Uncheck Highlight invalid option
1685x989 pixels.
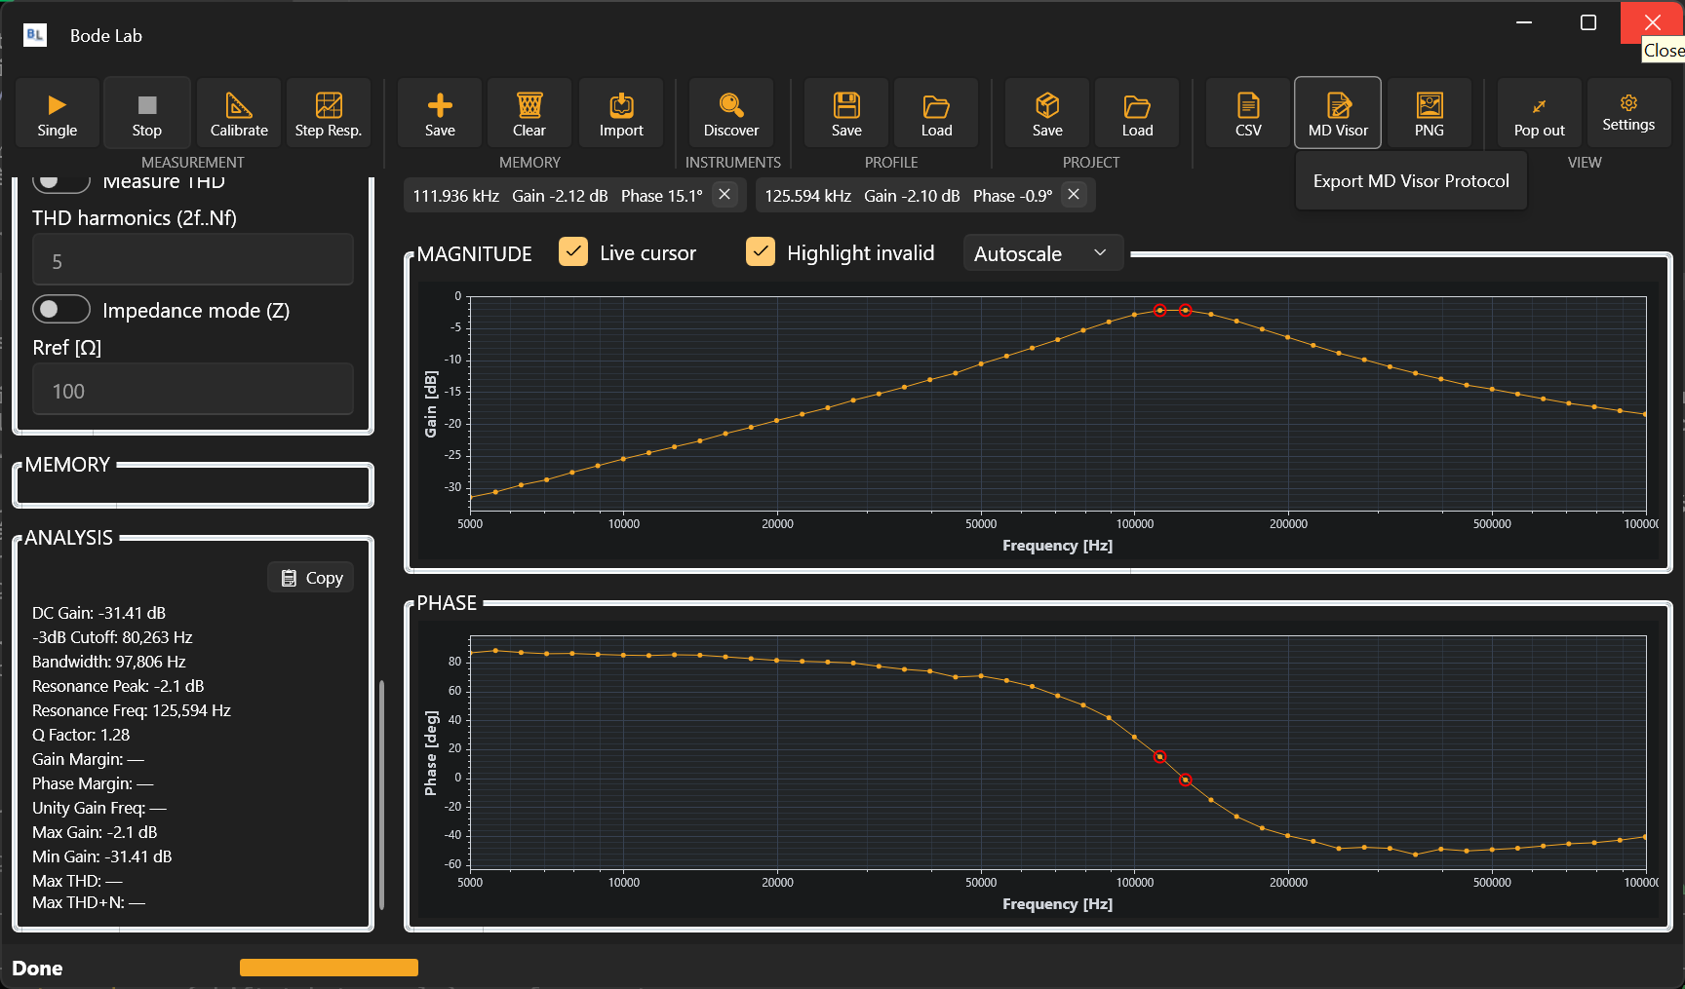tap(761, 252)
